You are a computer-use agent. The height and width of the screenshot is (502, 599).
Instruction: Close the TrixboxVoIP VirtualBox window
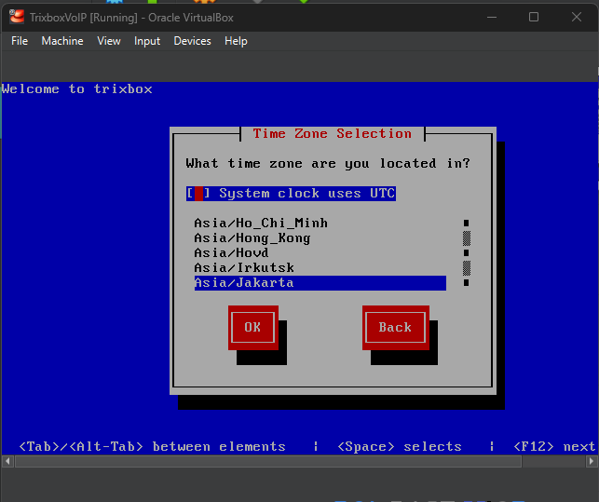click(577, 17)
